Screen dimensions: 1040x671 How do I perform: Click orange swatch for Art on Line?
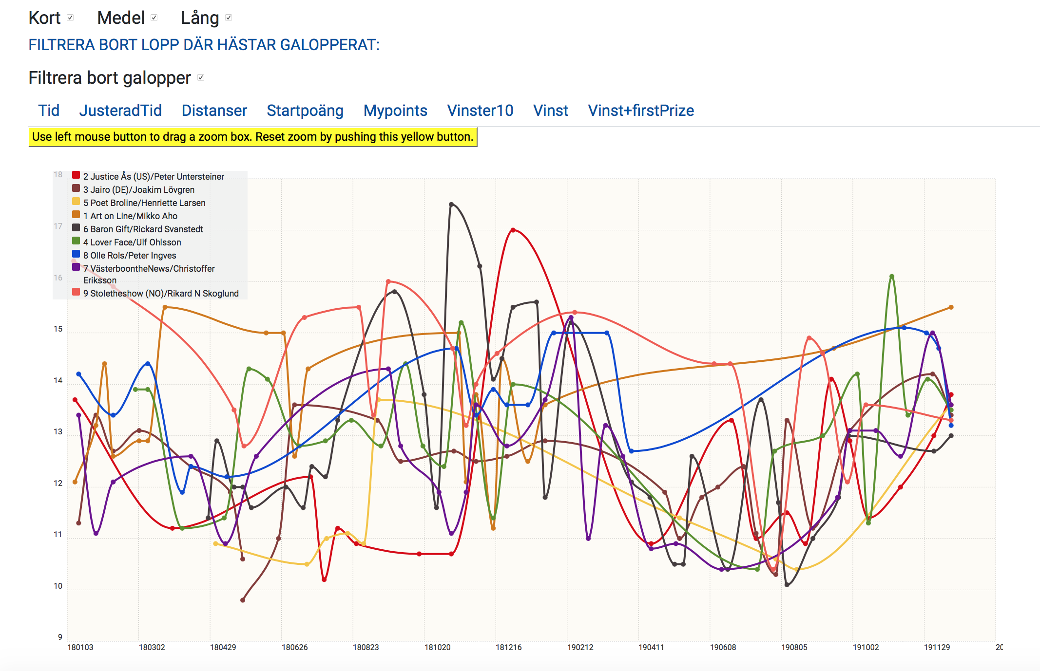76,215
